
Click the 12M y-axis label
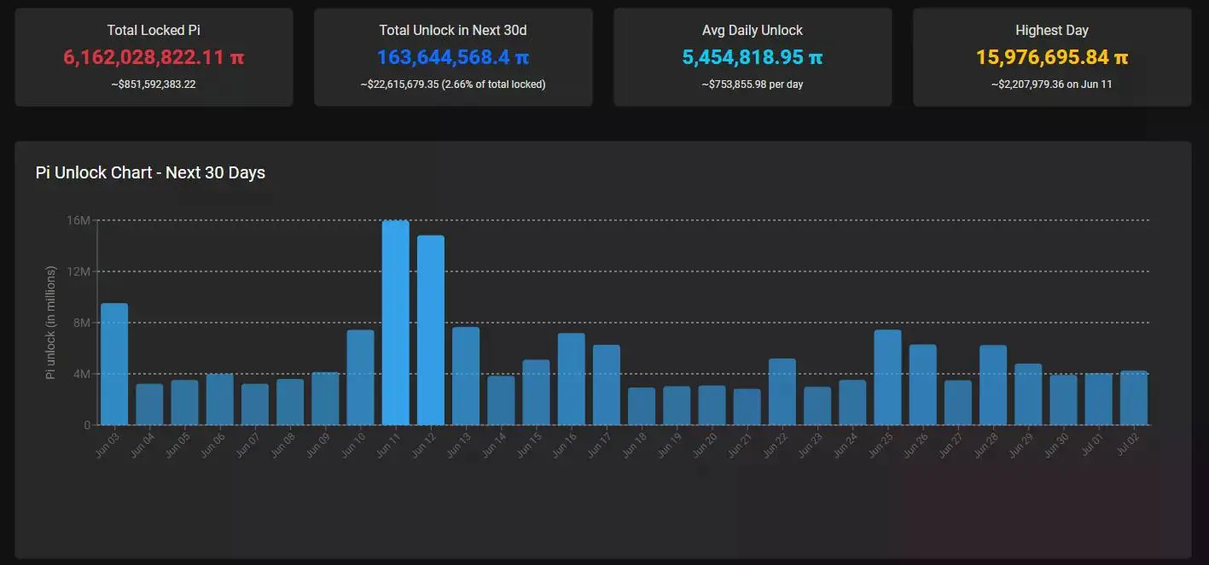[x=78, y=271]
